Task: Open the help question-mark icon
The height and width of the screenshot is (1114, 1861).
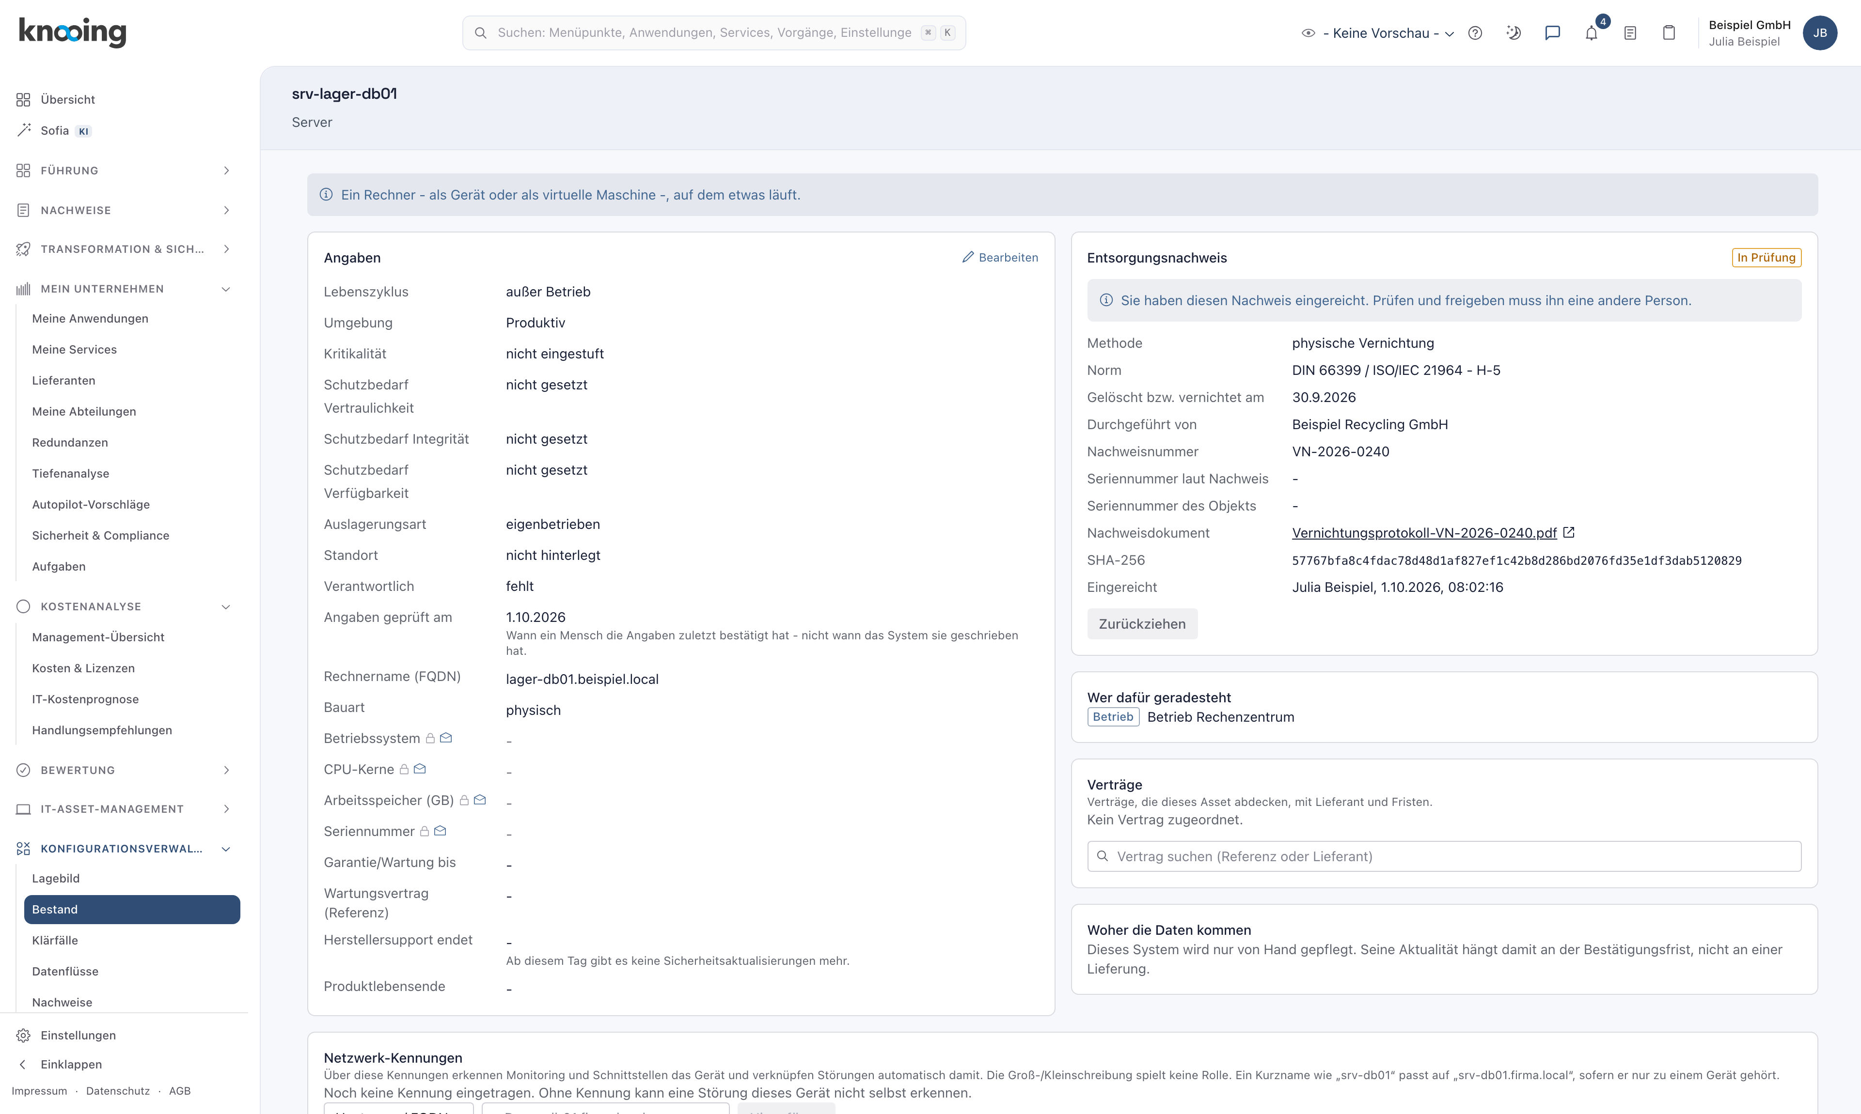Action: [1475, 33]
